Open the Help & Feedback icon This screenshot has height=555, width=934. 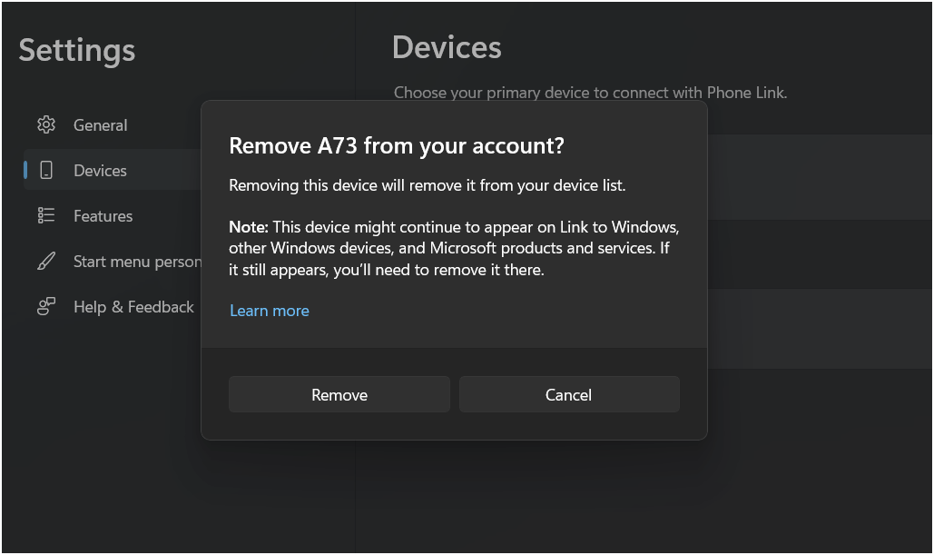click(x=46, y=306)
